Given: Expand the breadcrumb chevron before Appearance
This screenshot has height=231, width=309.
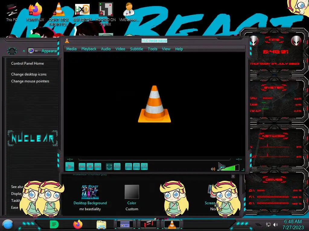Looking at the screenshot, I should click(36, 51).
